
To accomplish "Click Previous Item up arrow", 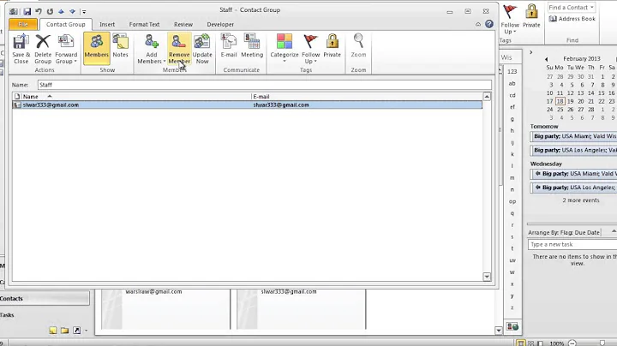I will click(x=61, y=11).
